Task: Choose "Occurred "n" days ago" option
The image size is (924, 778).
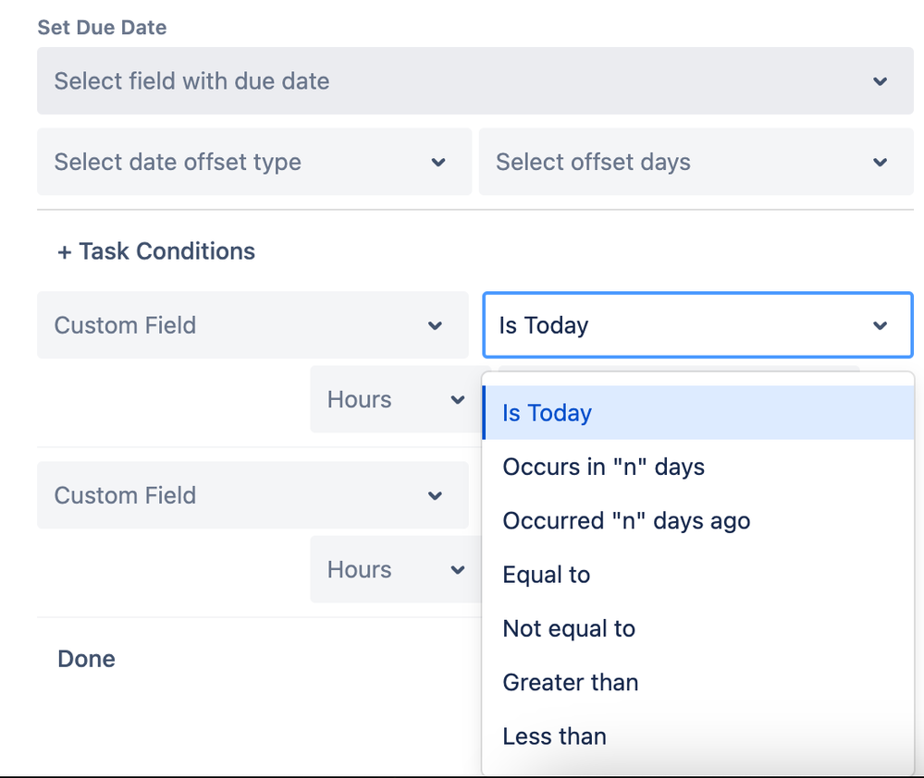Action: click(x=626, y=521)
